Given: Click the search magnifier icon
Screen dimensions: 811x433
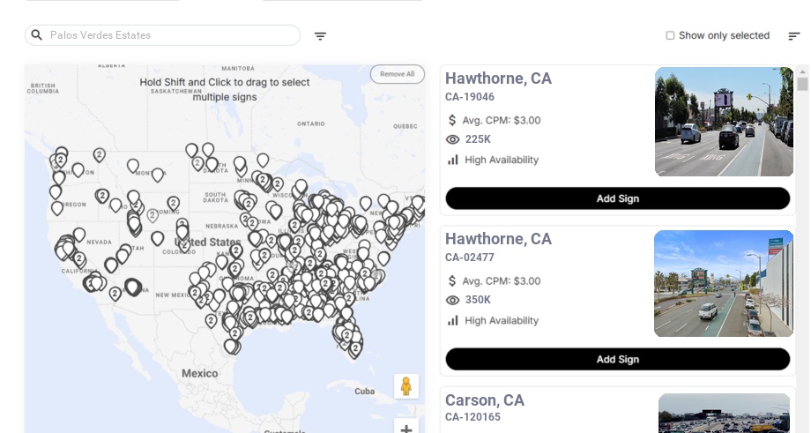Looking at the screenshot, I should click(x=37, y=35).
